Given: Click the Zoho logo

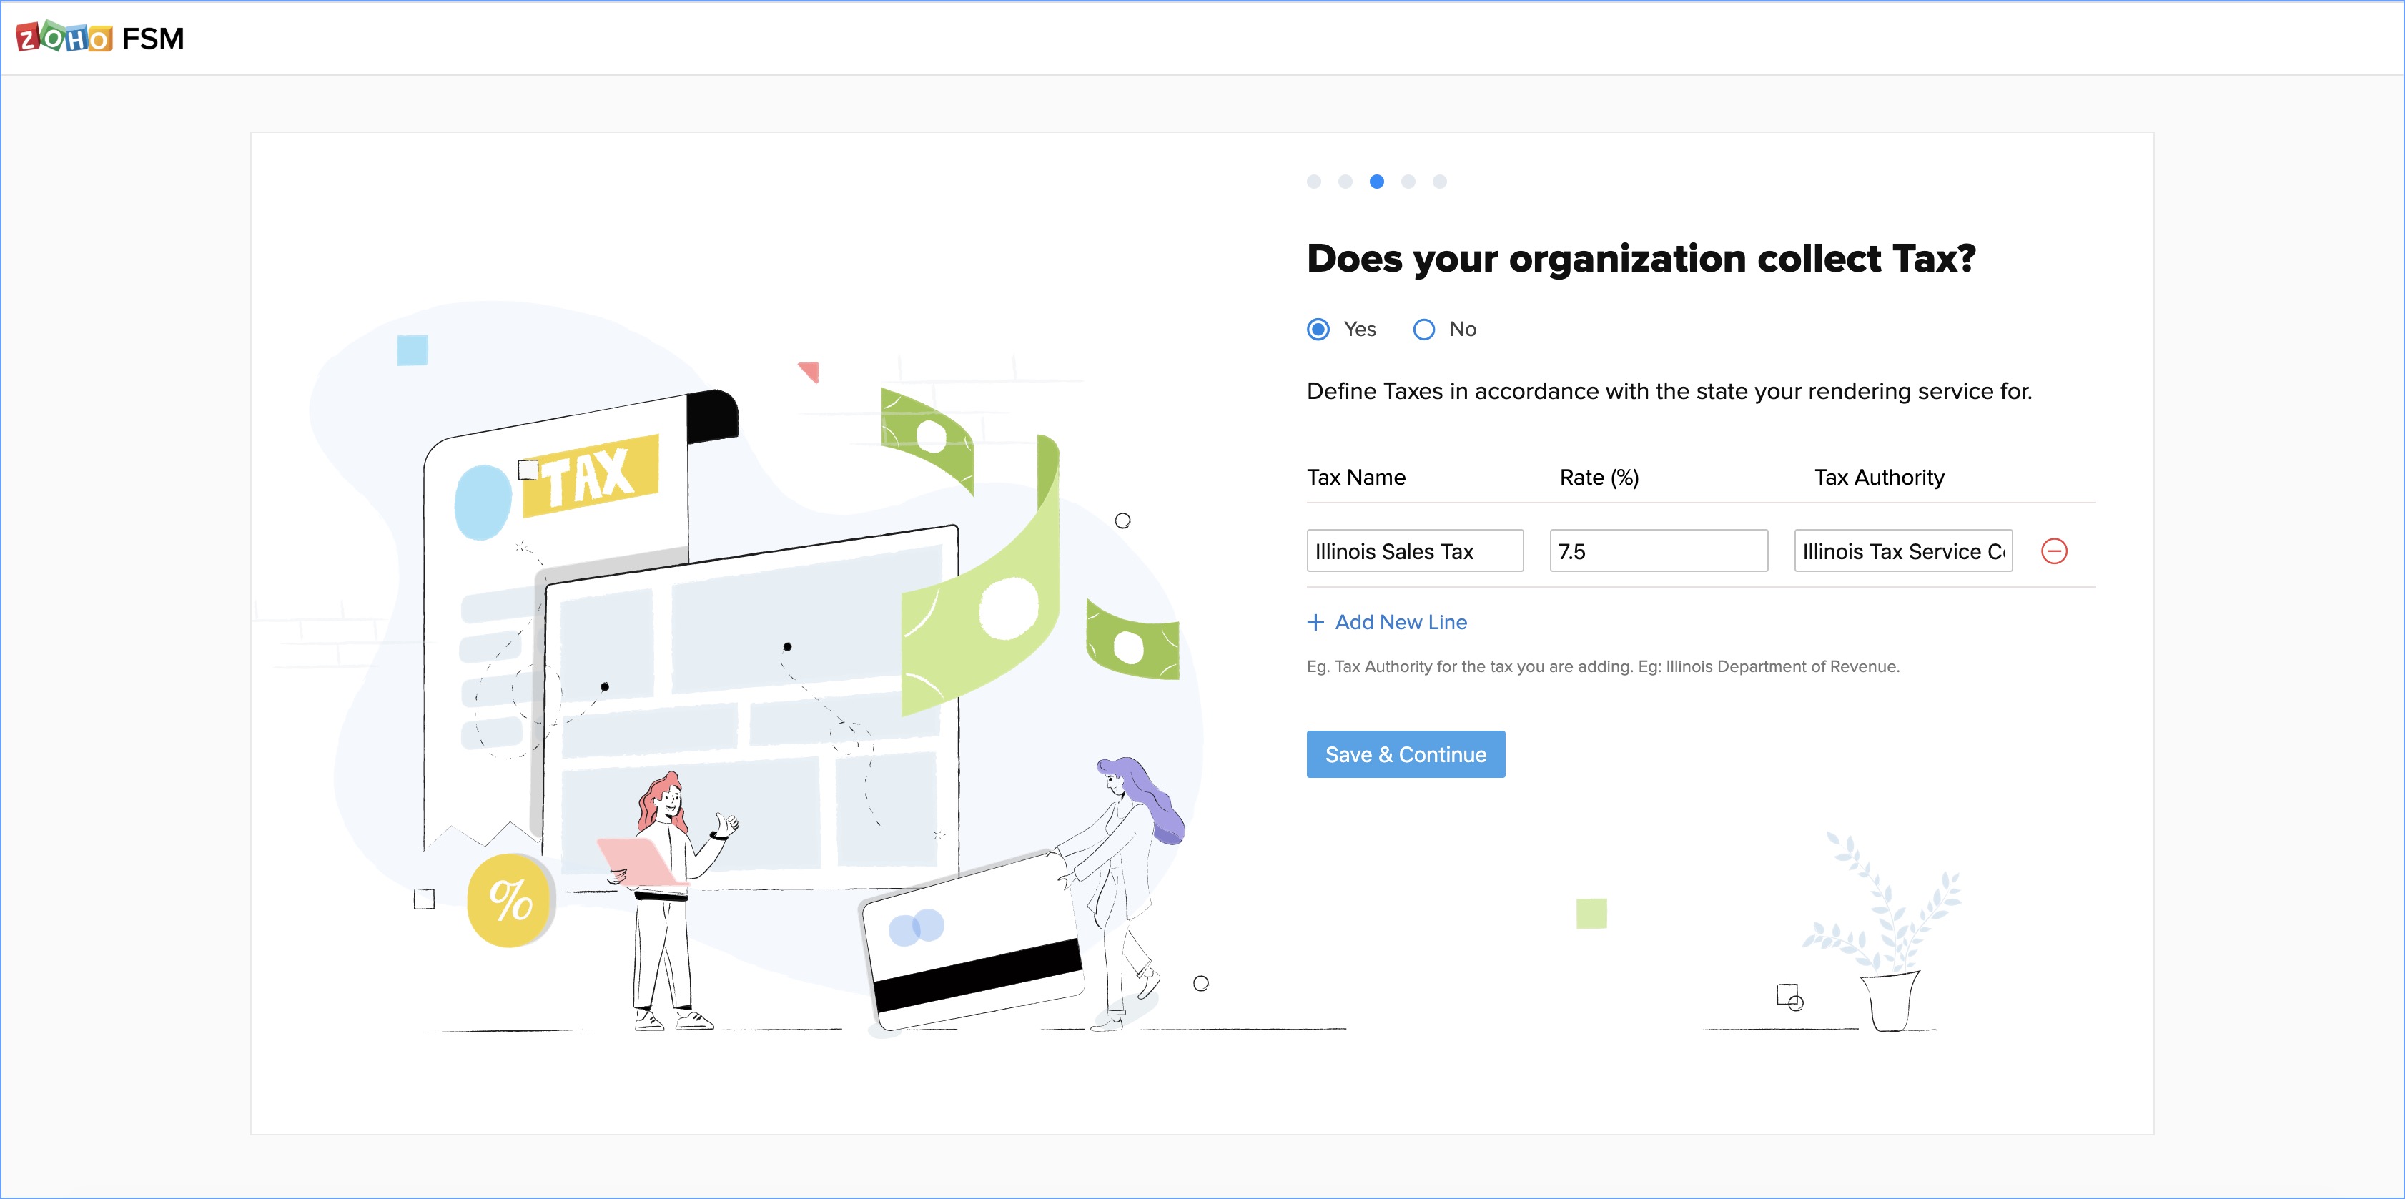Looking at the screenshot, I should [x=64, y=37].
